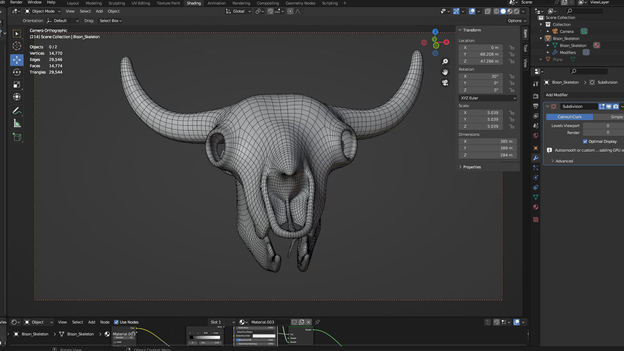Toggle Subdivision modifier realtime viewport display

click(x=609, y=107)
